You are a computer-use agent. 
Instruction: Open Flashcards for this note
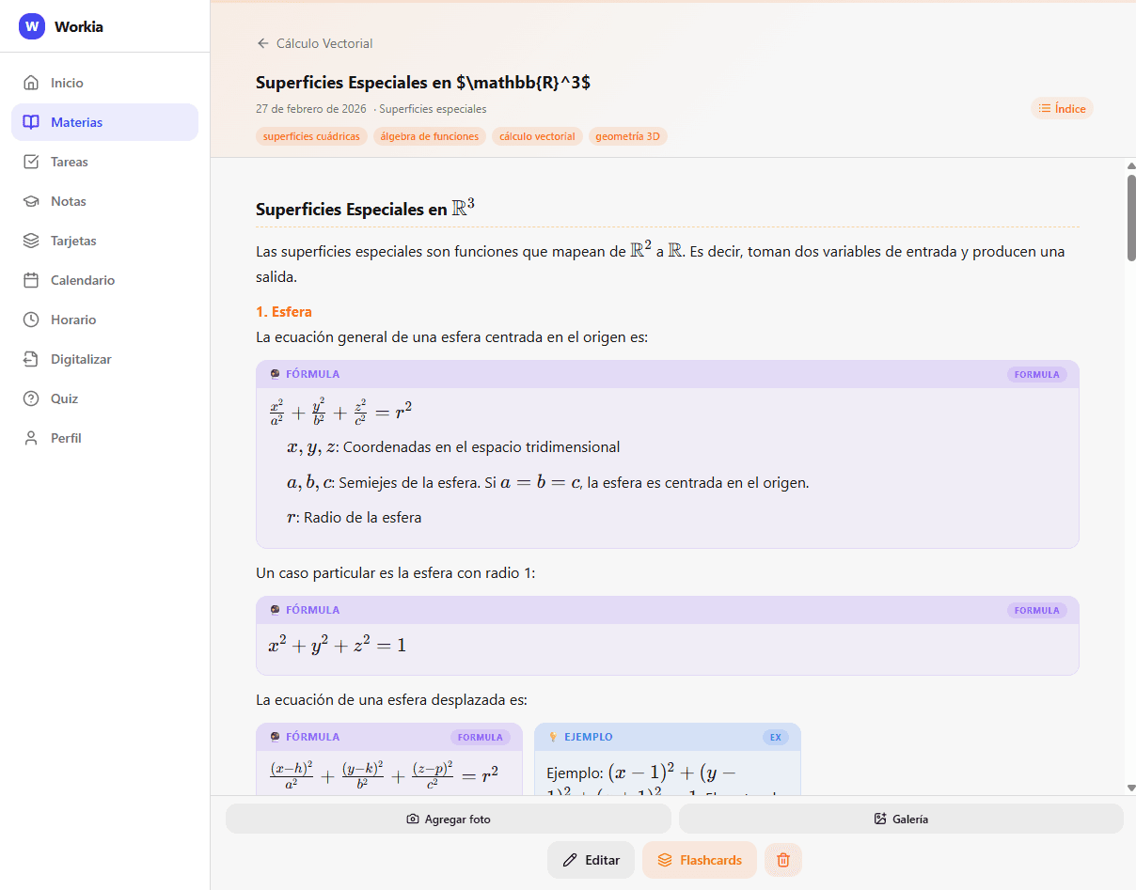tap(700, 860)
